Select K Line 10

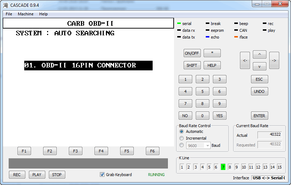coord(244,167)
